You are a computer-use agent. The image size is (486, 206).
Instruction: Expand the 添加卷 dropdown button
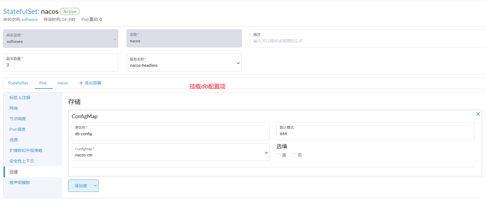coord(83,186)
